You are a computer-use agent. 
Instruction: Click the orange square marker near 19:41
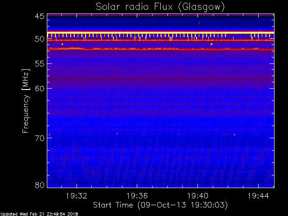point(211,44)
